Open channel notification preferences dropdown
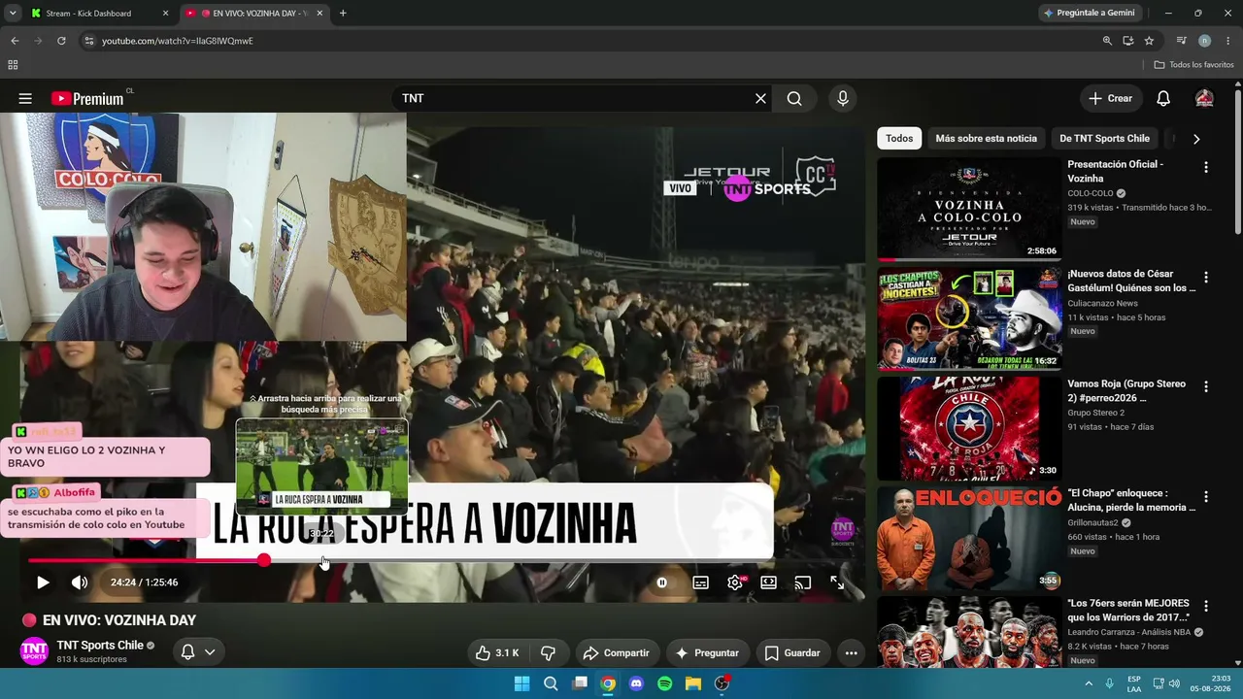The image size is (1243, 699). click(x=197, y=652)
